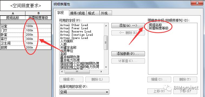Click the available fields list scroll-up arrow
Screen dimensions: 205x97
click(106, 26)
